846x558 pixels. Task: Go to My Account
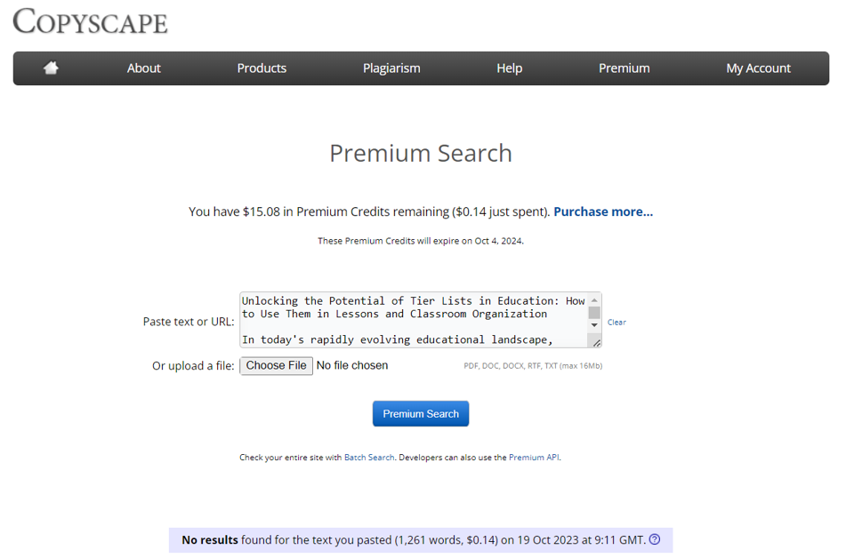tap(758, 68)
